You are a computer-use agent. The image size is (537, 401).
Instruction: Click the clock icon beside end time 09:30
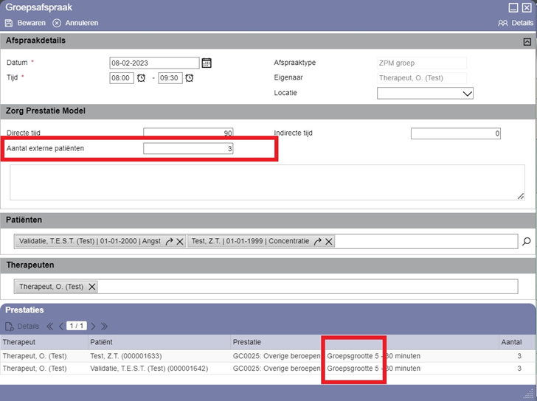190,78
